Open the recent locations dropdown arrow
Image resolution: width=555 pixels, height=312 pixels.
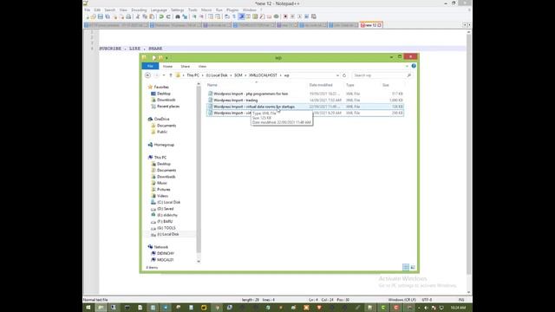[164, 75]
